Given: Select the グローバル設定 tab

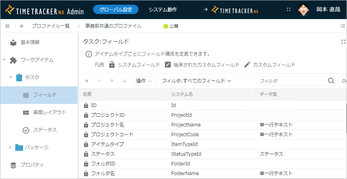Looking at the screenshot, I should [x=116, y=9].
